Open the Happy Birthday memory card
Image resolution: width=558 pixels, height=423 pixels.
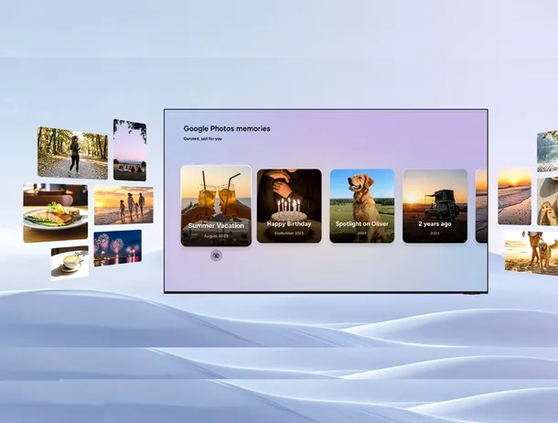point(289,206)
